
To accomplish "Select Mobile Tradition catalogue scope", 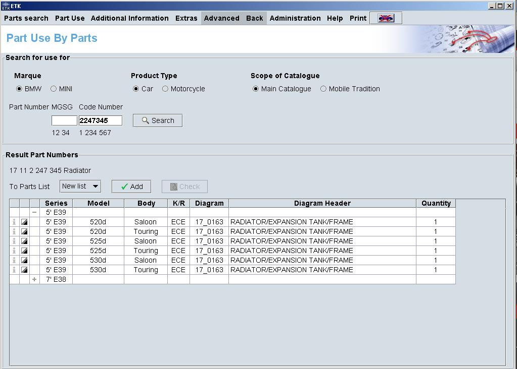I will pos(323,89).
